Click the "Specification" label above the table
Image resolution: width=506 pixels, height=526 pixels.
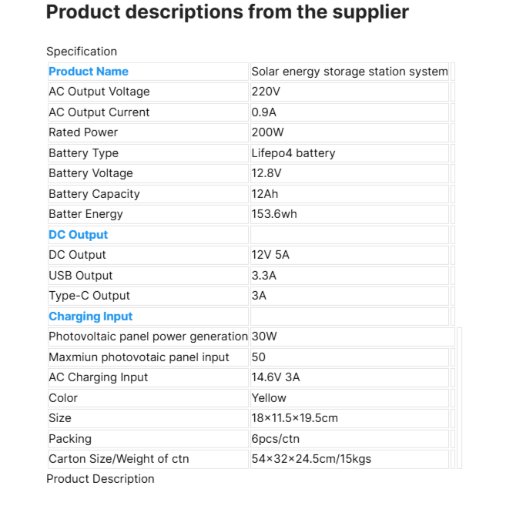[x=82, y=52]
